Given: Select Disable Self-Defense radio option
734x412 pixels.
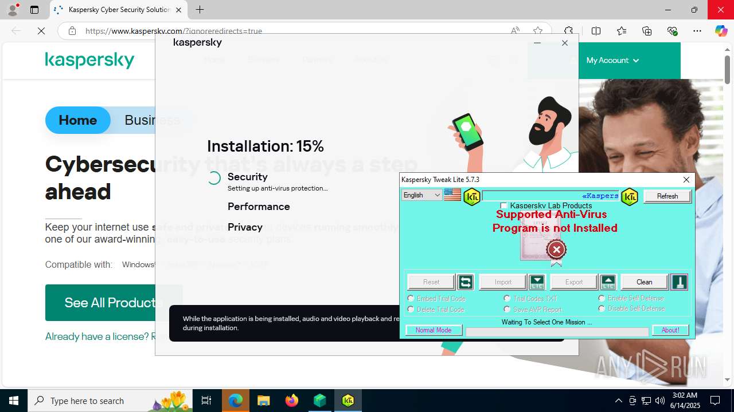Looking at the screenshot, I should pos(602,308).
